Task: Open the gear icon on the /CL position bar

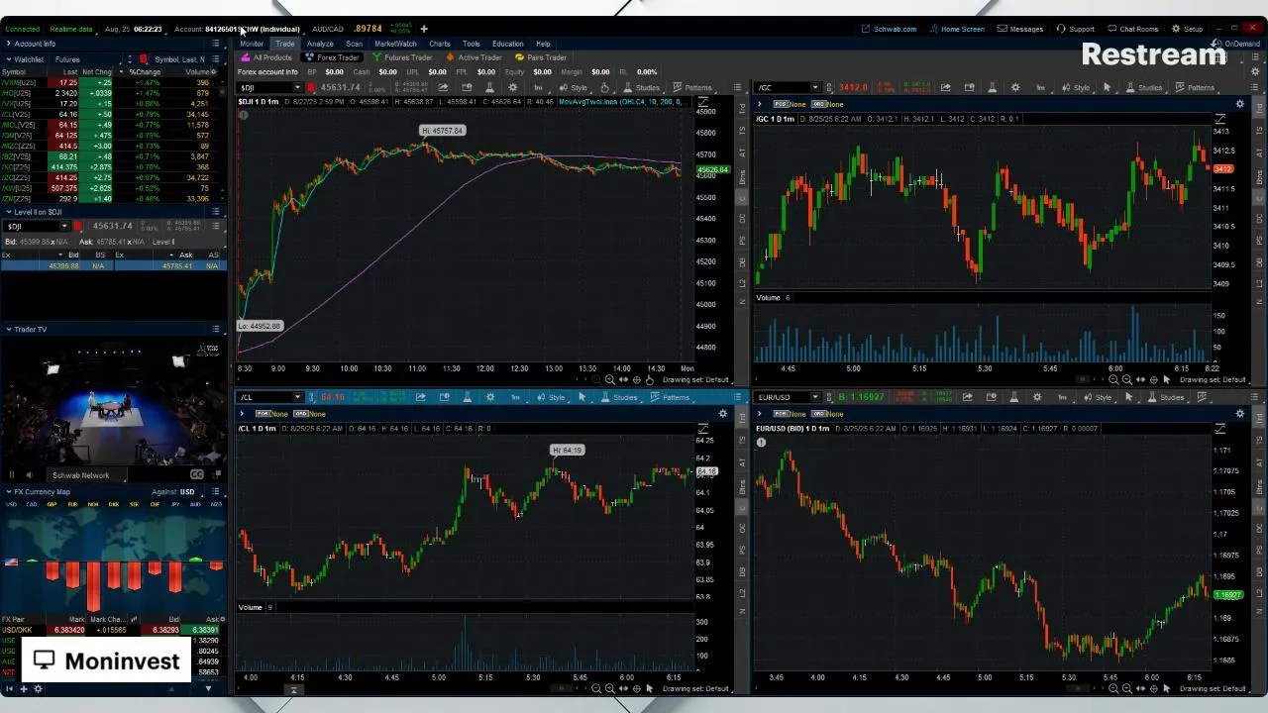Action: pyautogui.click(x=723, y=413)
